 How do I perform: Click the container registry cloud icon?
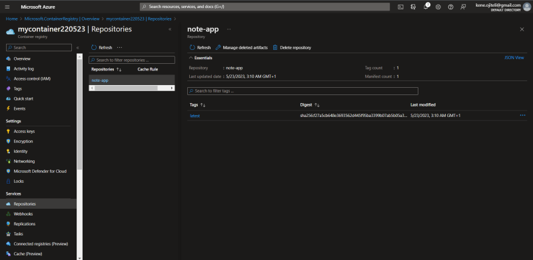(x=11, y=31)
